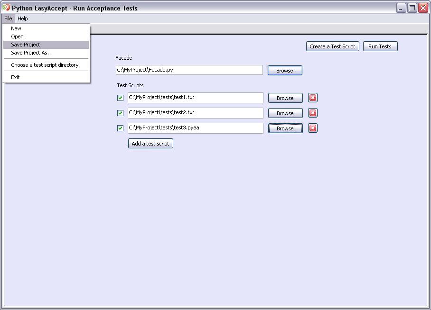
Task: Uncheck the test1.txt script checkbox
Action: (x=120, y=98)
